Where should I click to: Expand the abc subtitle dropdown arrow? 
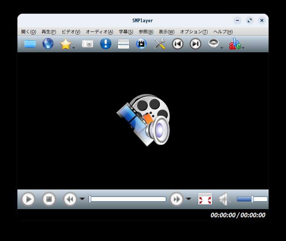(243, 48)
